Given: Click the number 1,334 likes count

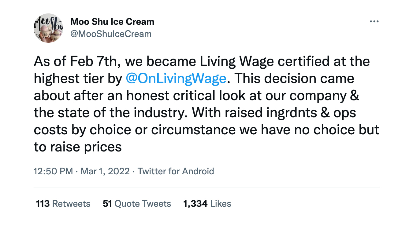Looking at the screenshot, I should click(195, 204).
